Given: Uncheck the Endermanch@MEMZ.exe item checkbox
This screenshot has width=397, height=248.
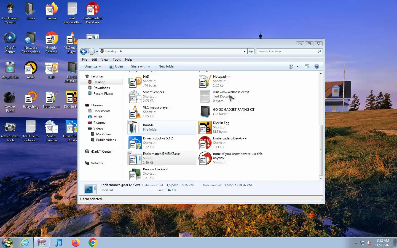Looking at the screenshot, I should [x=130, y=153].
